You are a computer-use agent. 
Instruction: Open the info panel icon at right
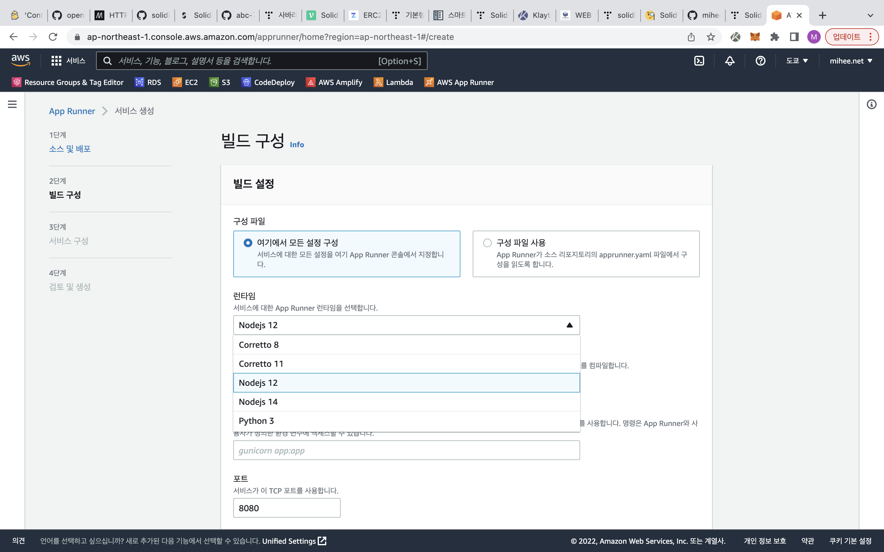point(871,104)
